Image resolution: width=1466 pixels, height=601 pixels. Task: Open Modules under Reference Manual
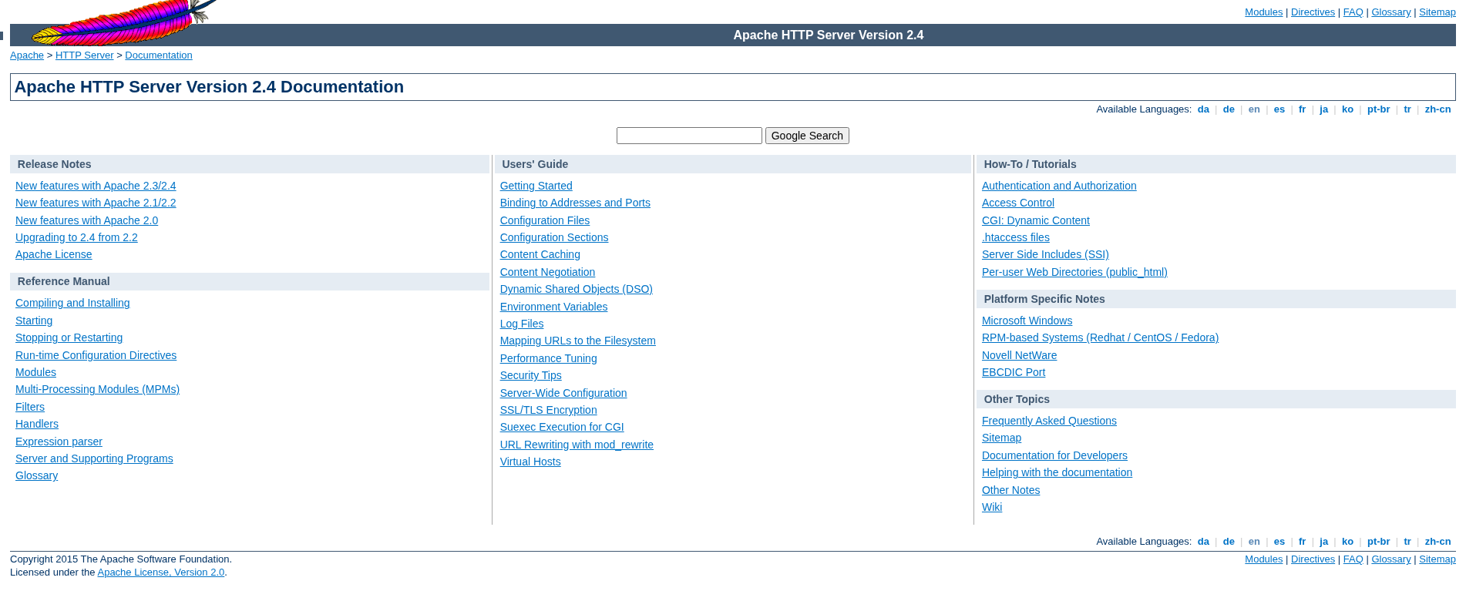35,372
